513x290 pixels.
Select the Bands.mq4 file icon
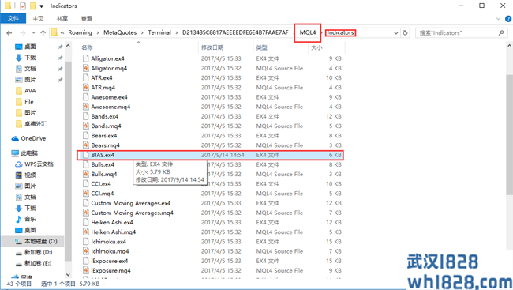point(85,126)
